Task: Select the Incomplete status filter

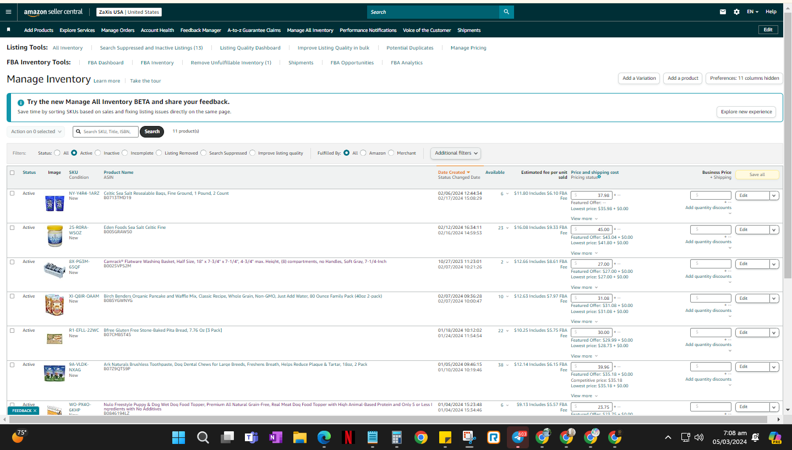Action: click(125, 153)
